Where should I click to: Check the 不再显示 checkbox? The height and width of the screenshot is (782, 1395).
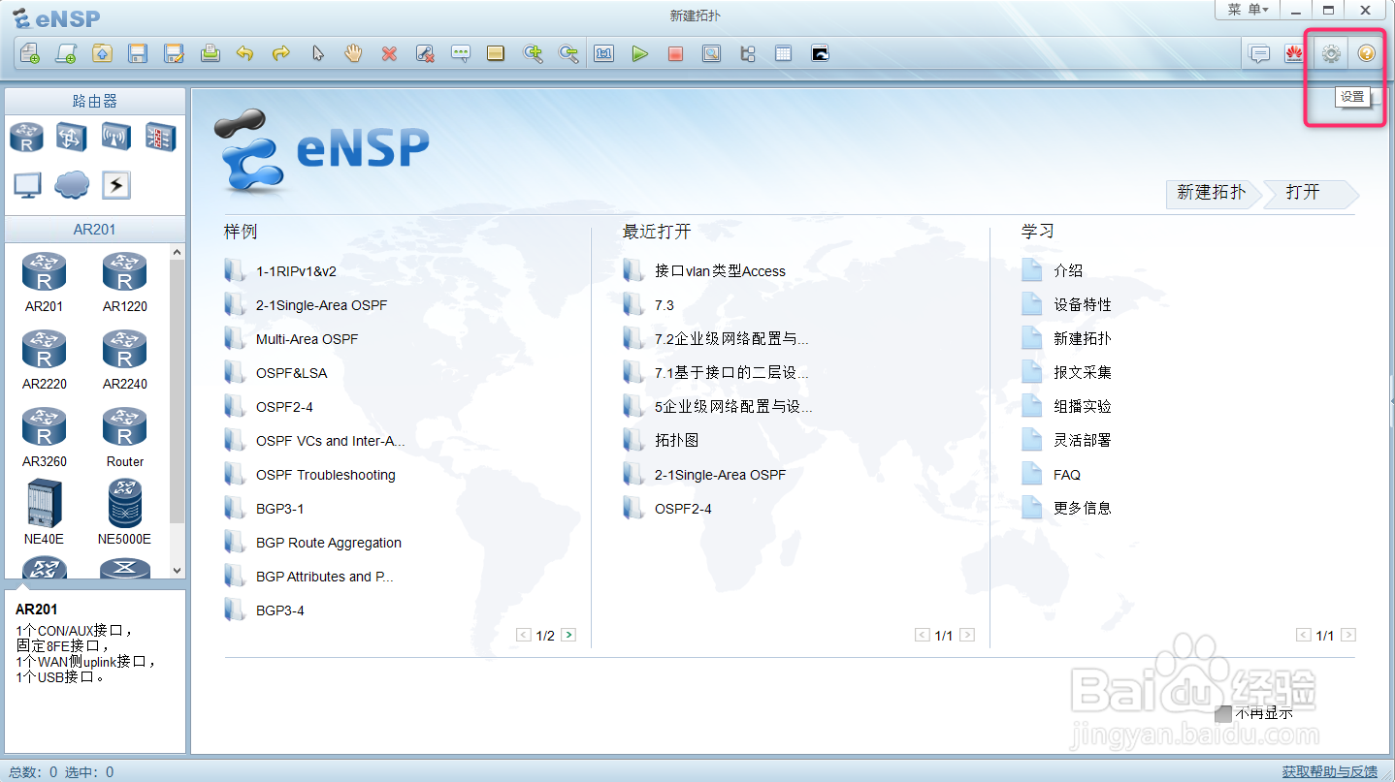(1223, 714)
